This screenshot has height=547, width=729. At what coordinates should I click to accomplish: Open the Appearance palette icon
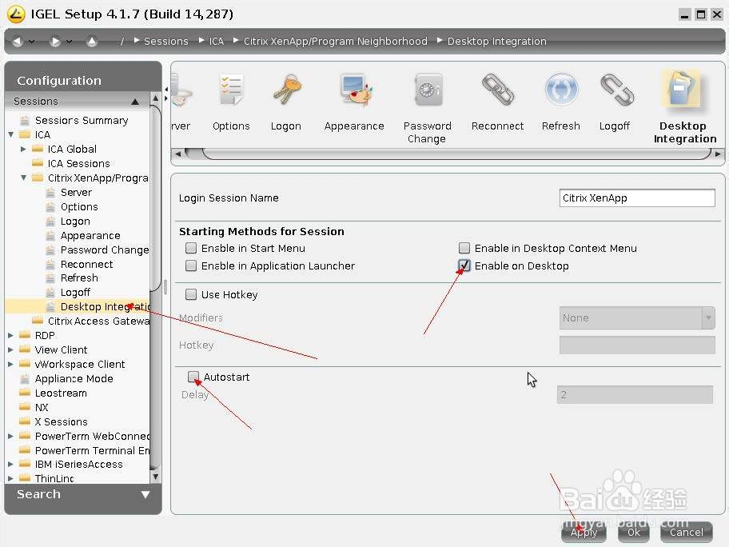(x=355, y=90)
